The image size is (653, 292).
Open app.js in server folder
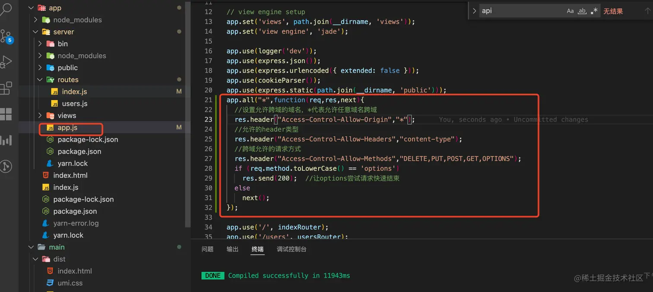pyautogui.click(x=67, y=128)
